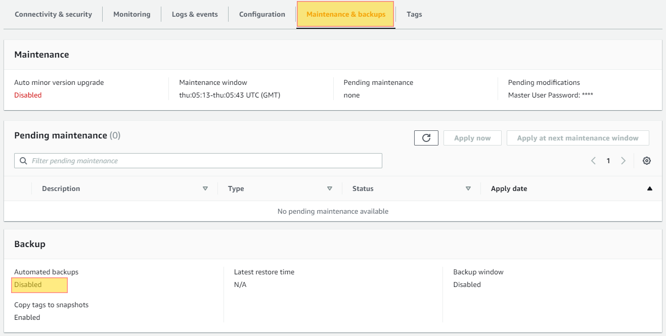Select the Maintenance & backups tab

click(x=346, y=14)
